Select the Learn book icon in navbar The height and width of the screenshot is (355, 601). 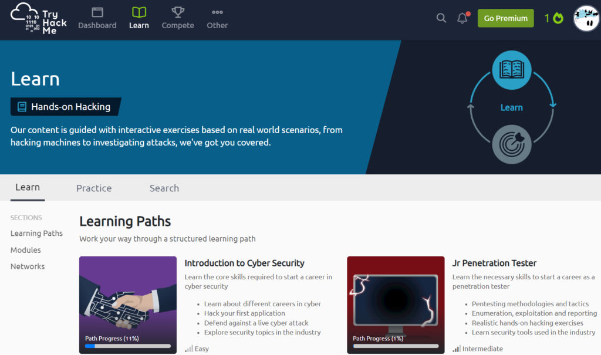(139, 12)
